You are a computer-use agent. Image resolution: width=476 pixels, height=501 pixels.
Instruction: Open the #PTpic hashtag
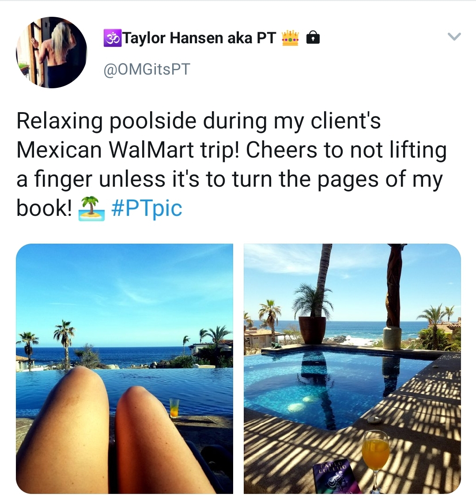147,208
